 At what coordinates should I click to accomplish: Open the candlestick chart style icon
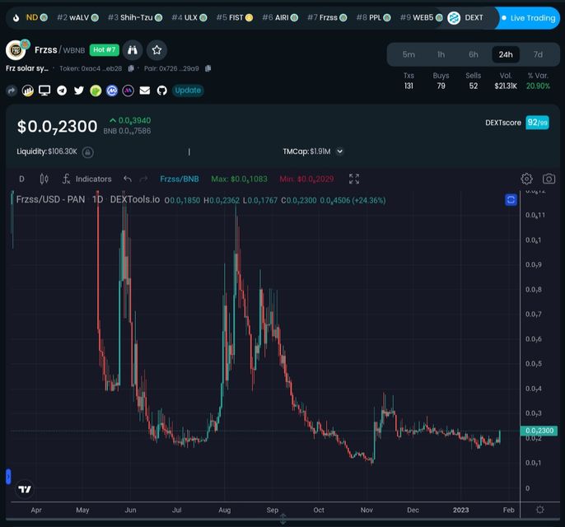click(x=44, y=179)
